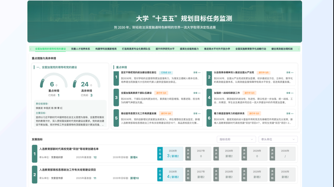Click the indicator title 入选教育部新时代高校党建"双创"等培育创建名单
The width and height of the screenshot is (334, 187).
tap(69, 149)
